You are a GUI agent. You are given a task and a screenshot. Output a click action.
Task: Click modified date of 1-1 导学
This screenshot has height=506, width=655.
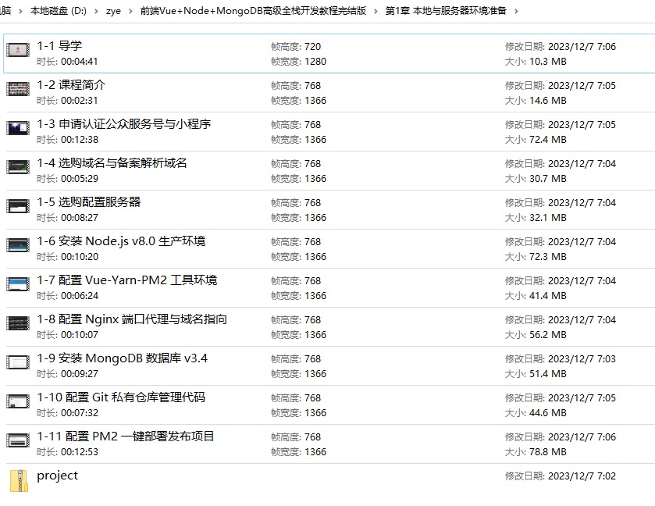[x=582, y=46]
